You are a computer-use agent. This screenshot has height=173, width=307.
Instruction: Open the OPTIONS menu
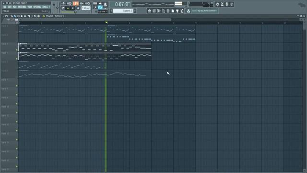37,7
